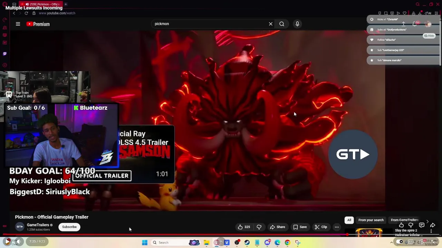Open Opera easy setup menu icon

pos(436,13)
